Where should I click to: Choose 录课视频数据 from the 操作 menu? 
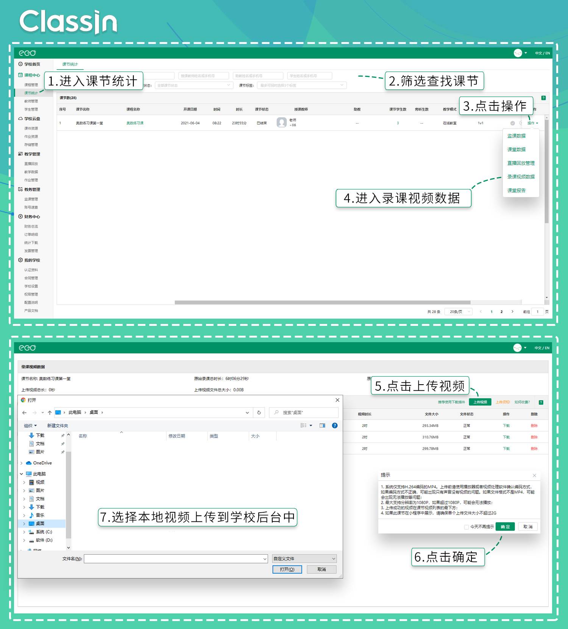point(521,177)
